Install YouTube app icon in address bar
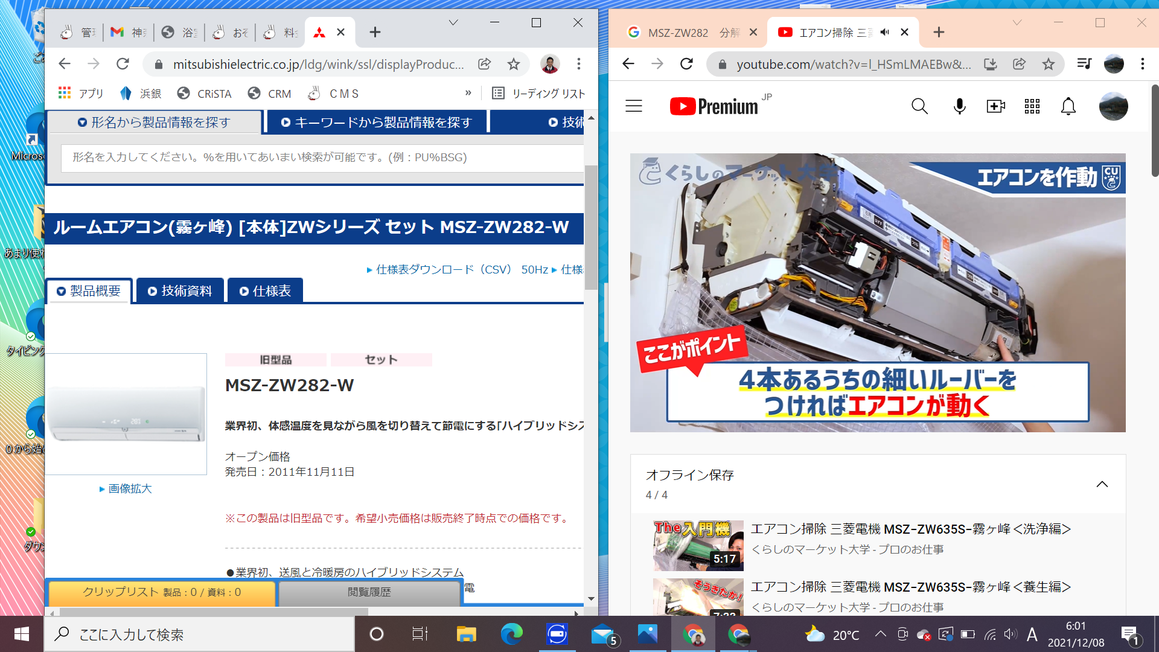Image resolution: width=1159 pixels, height=652 pixels. click(991, 64)
